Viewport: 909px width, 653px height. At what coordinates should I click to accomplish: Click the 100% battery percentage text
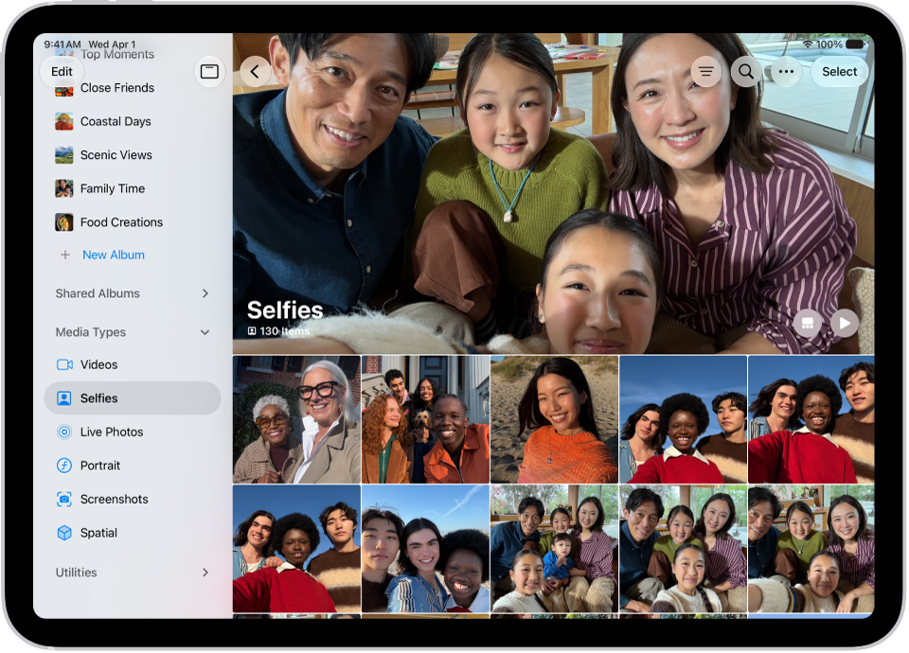(829, 44)
